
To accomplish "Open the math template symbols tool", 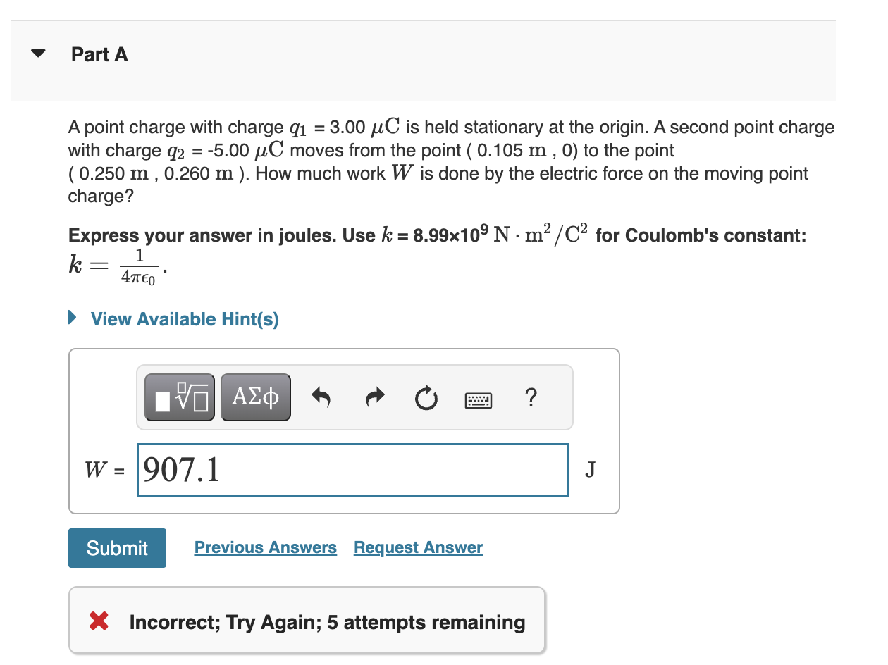I will coord(179,397).
